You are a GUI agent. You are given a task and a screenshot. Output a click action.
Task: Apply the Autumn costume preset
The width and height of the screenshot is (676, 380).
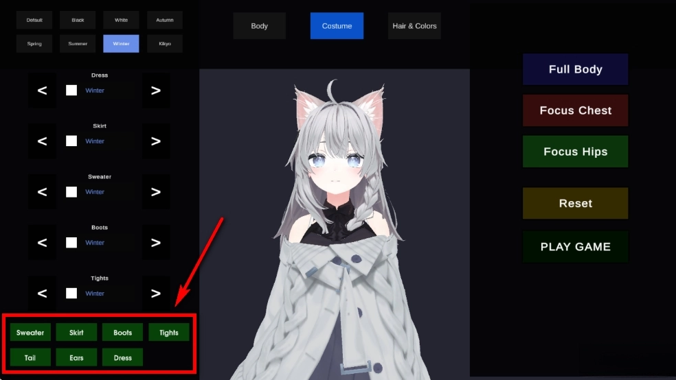(x=165, y=20)
